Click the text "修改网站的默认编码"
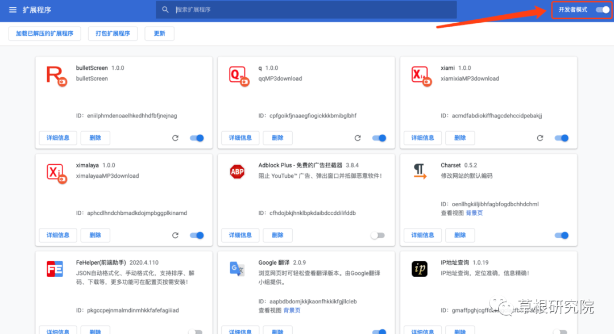This screenshot has width=614, height=334. (467, 176)
